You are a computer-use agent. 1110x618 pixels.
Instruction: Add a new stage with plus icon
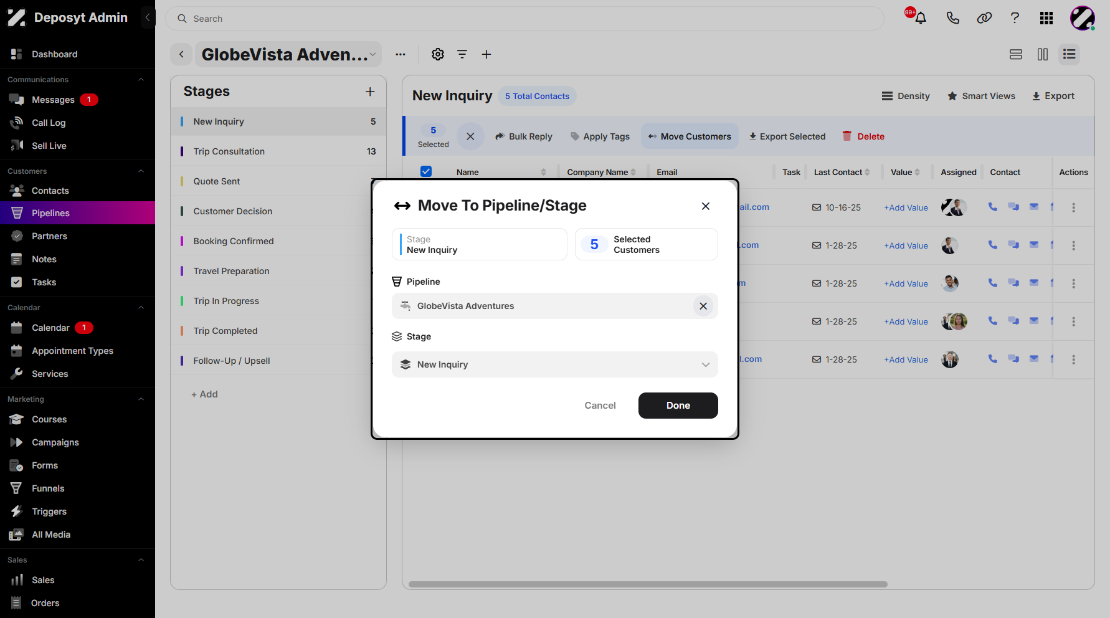coord(370,92)
